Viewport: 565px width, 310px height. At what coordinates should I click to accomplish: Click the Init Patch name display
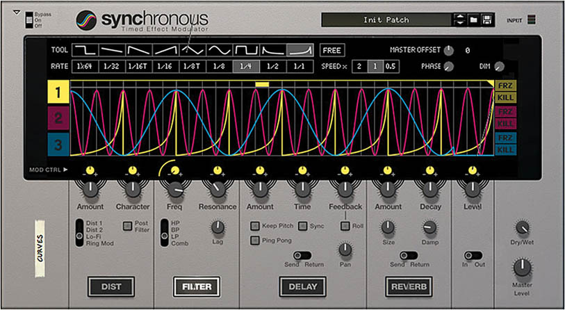click(386, 19)
